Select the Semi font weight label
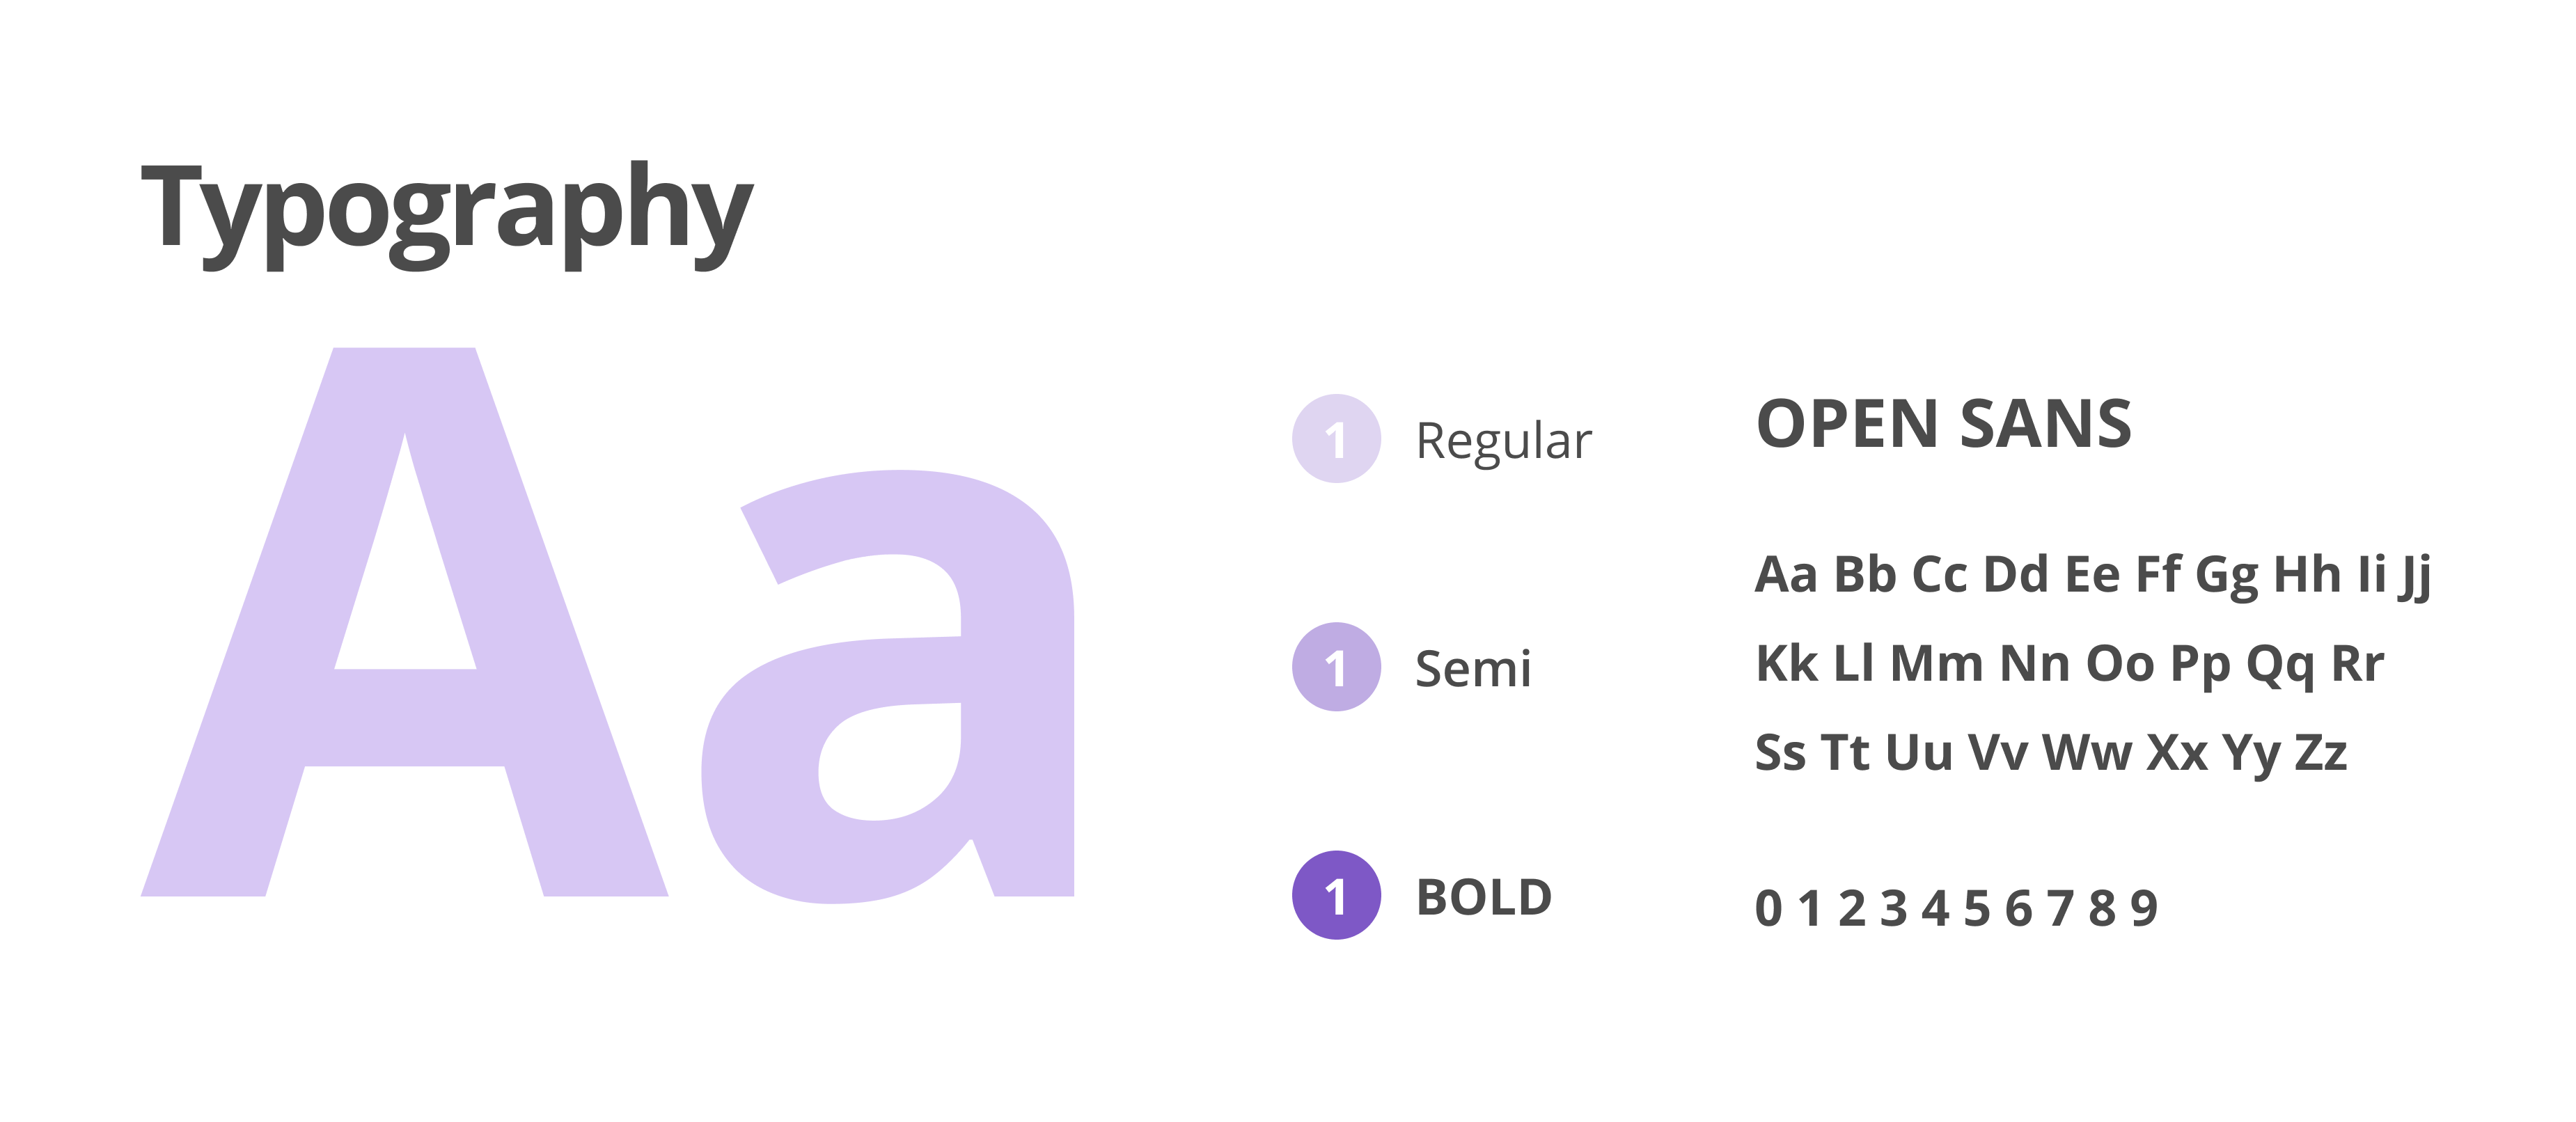This screenshot has height=1122, width=2576. click(x=1473, y=669)
